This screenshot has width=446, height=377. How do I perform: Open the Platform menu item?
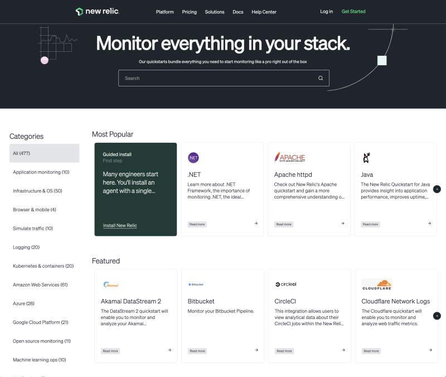point(164,12)
